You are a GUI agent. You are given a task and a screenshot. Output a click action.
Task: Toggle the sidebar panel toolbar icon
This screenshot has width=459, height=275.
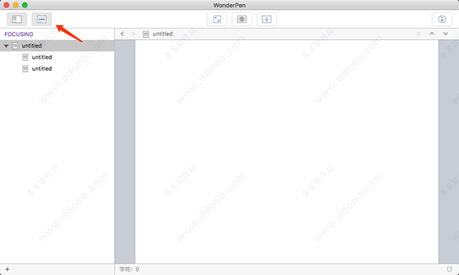[17, 19]
